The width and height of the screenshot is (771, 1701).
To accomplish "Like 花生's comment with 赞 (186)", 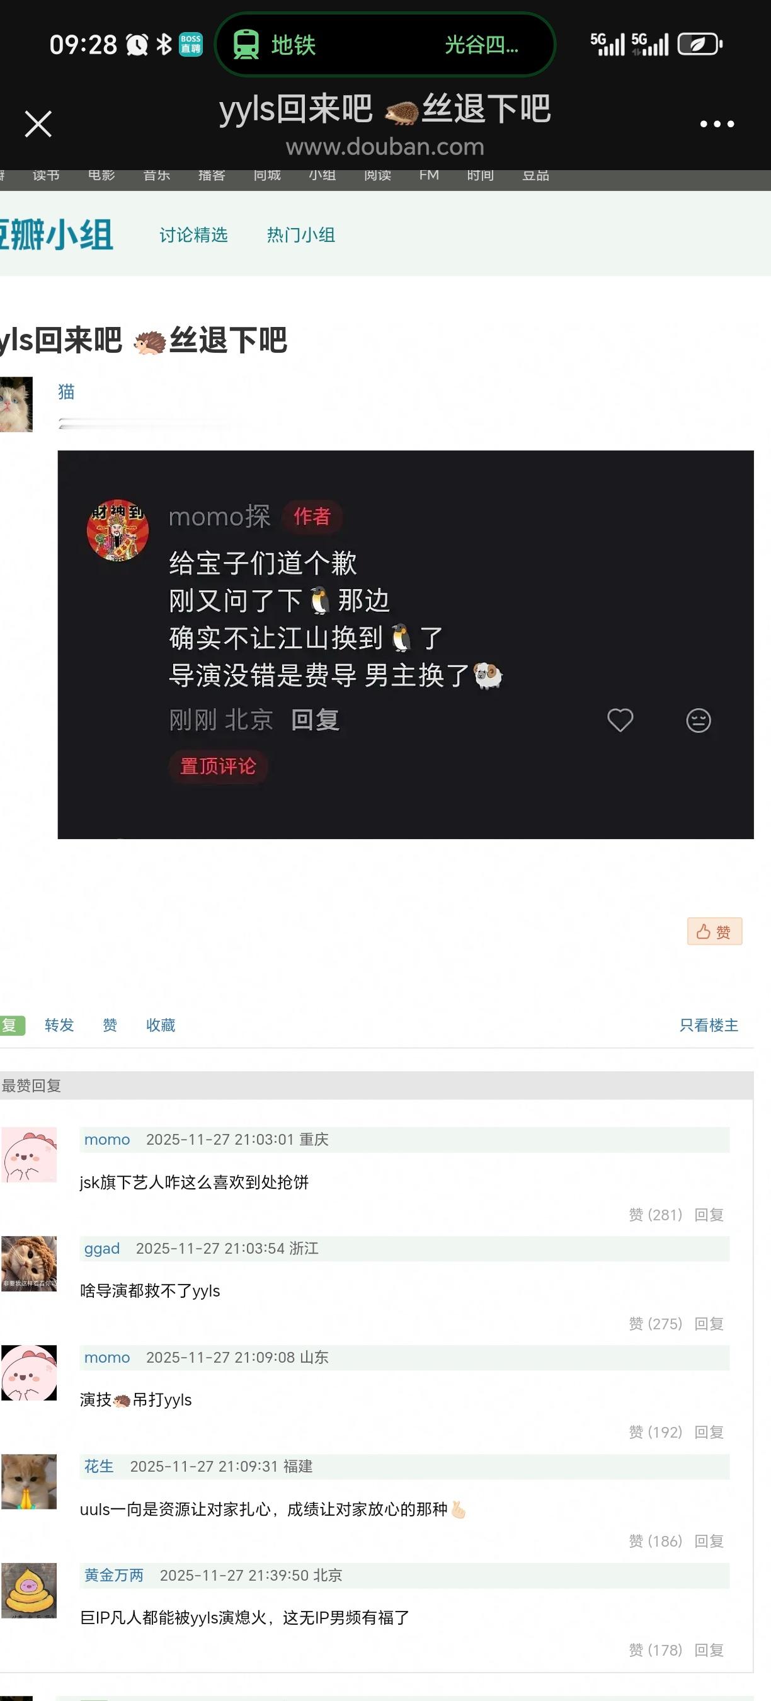I will point(655,1540).
